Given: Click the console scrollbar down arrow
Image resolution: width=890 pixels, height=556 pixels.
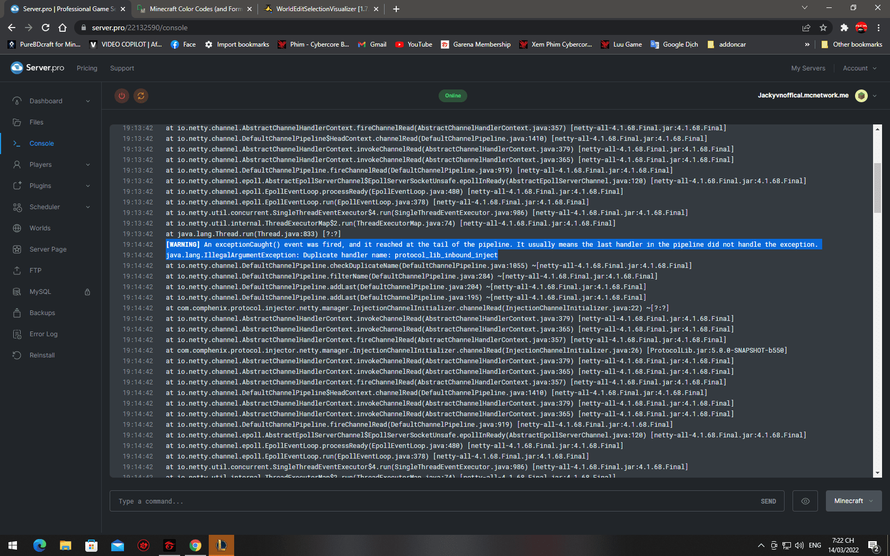Looking at the screenshot, I should click(877, 473).
